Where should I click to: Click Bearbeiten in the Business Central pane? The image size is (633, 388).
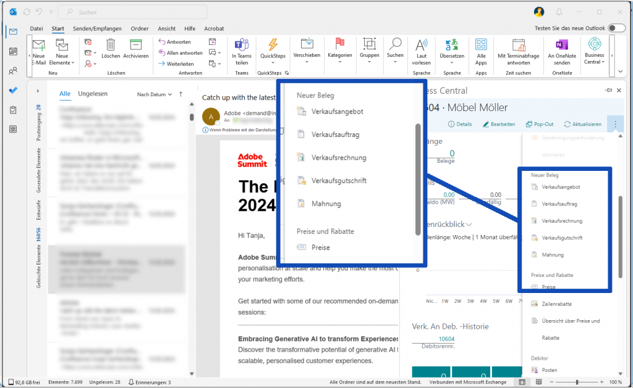(499, 124)
